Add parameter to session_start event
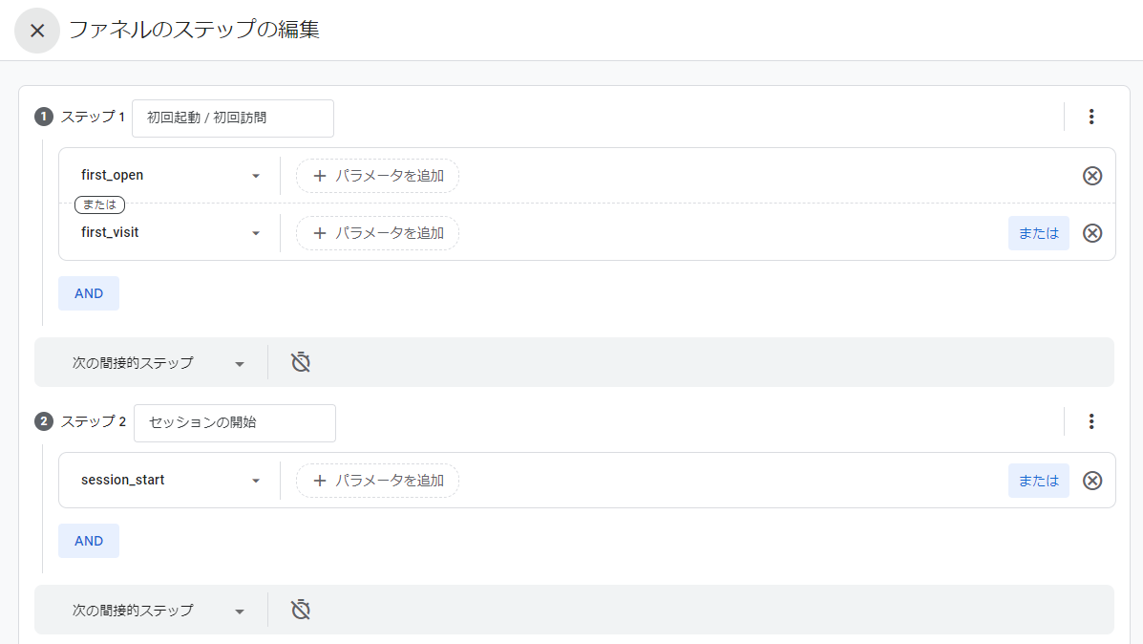 click(x=377, y=481)
